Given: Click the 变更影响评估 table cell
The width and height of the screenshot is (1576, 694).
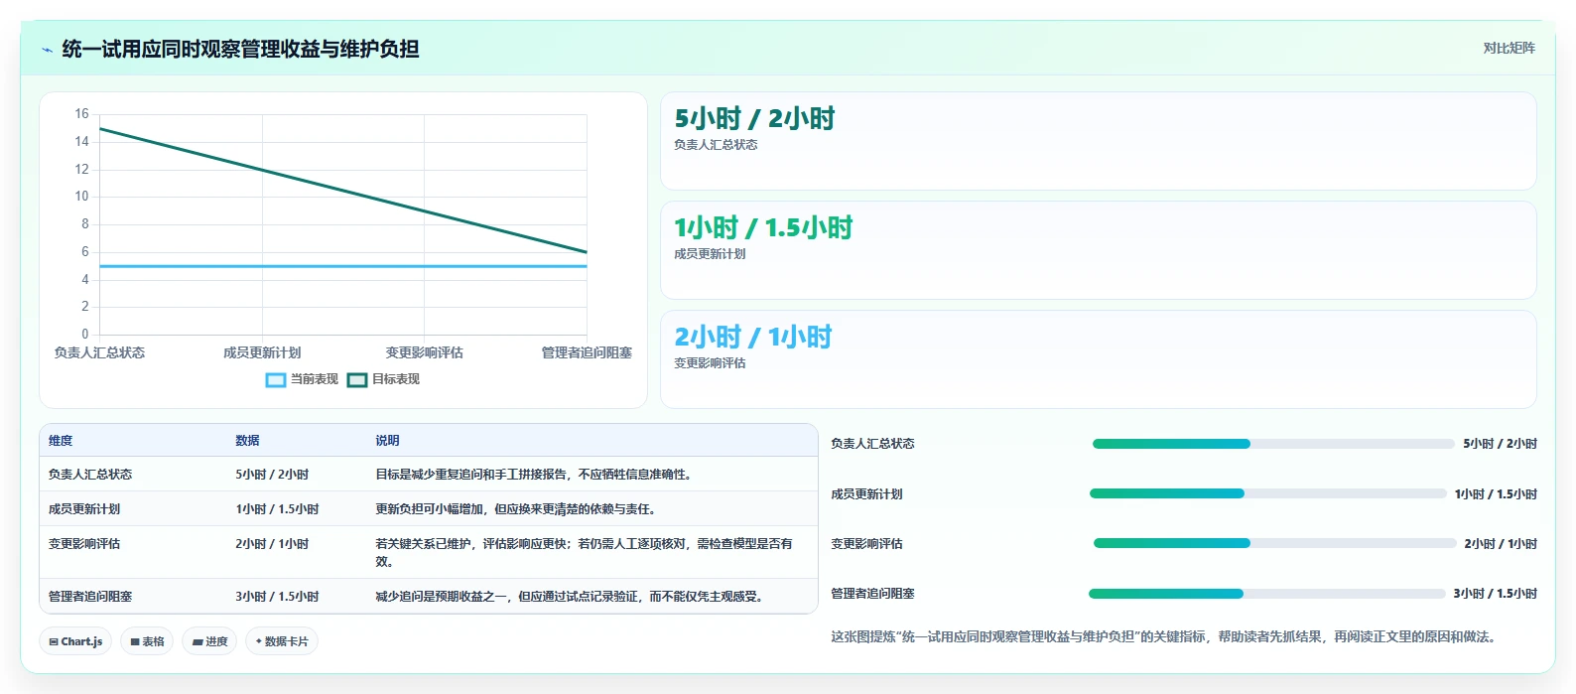Looking at the screenshot, I should 84,544.
